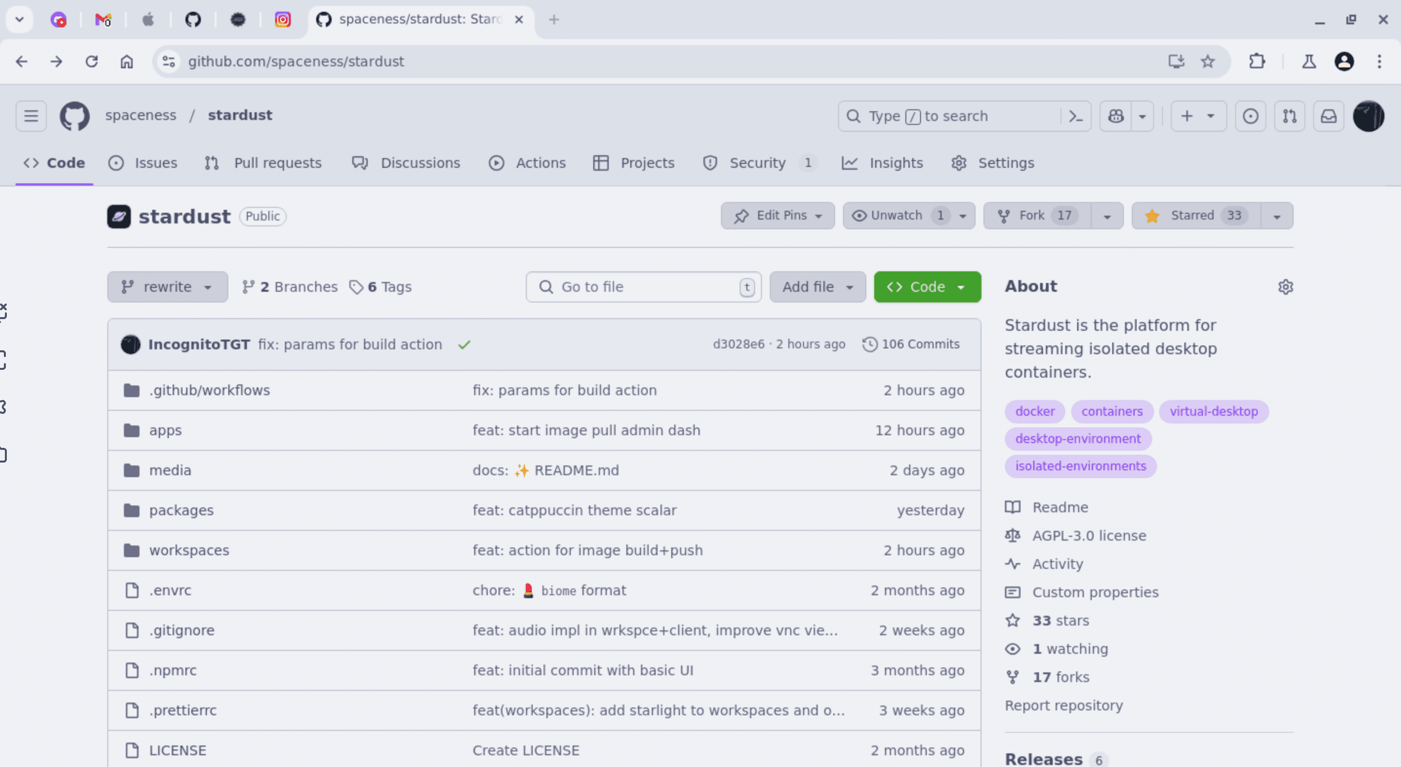Open the issues icon in header
The height and width of the screenshot is (767, 1401).
coord(1250,116)
